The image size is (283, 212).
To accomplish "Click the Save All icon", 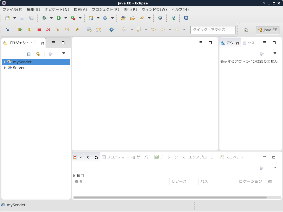I will click(x=31, y=18).
